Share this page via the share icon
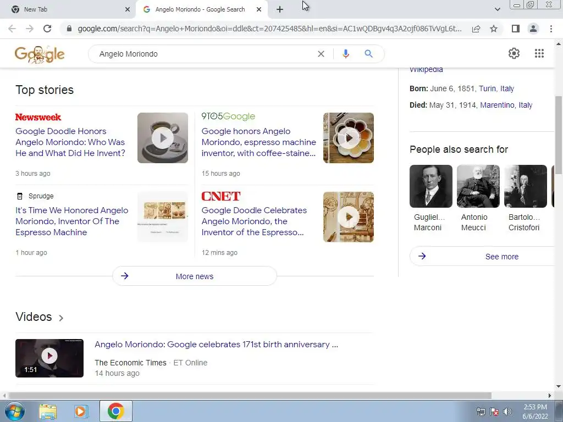 476,29
